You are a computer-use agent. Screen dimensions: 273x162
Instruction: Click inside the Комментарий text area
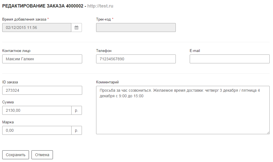click(x=183, y=110)
